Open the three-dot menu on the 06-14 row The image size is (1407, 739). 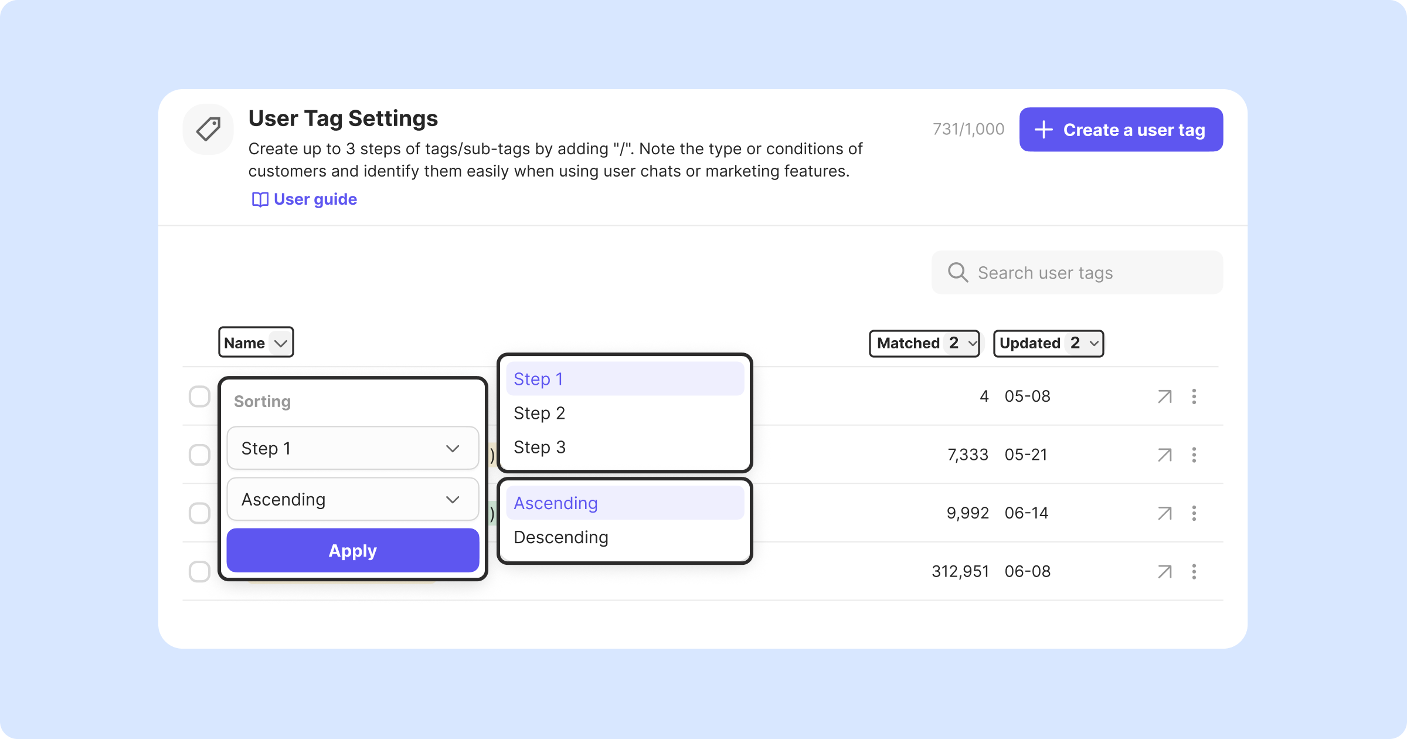(x=1194, y=513)
